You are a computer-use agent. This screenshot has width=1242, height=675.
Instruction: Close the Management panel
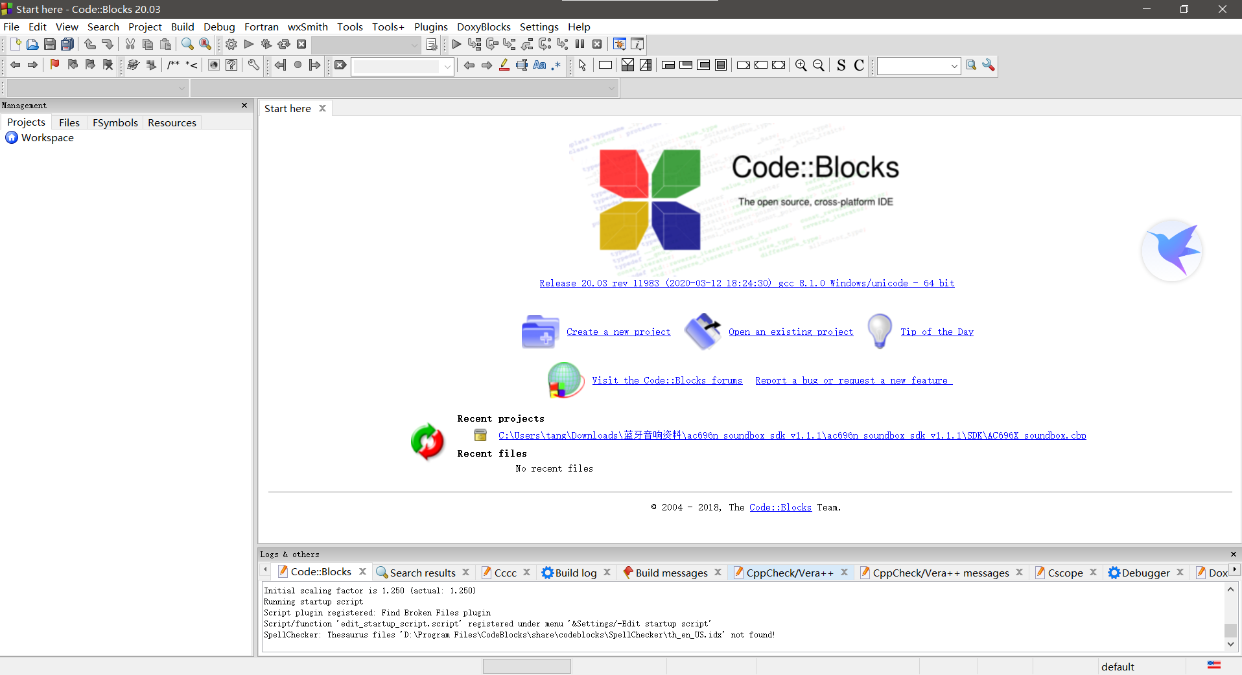coord(244,105)
